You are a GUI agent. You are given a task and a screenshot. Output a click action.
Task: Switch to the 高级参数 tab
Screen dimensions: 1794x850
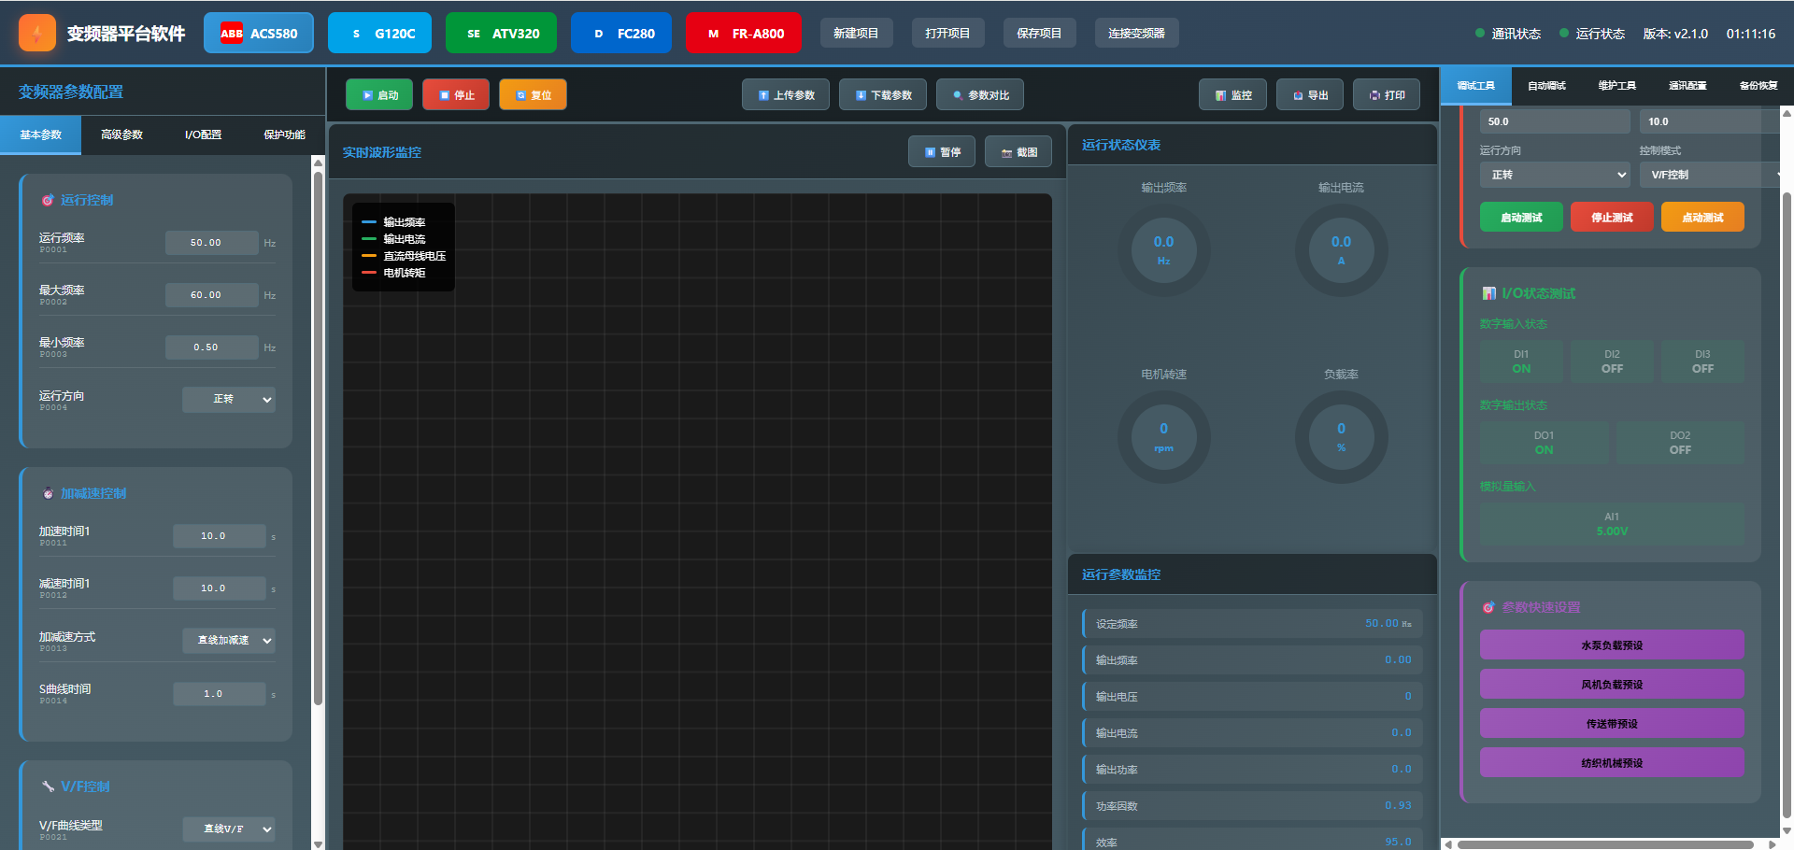click(x=121, y=135)
